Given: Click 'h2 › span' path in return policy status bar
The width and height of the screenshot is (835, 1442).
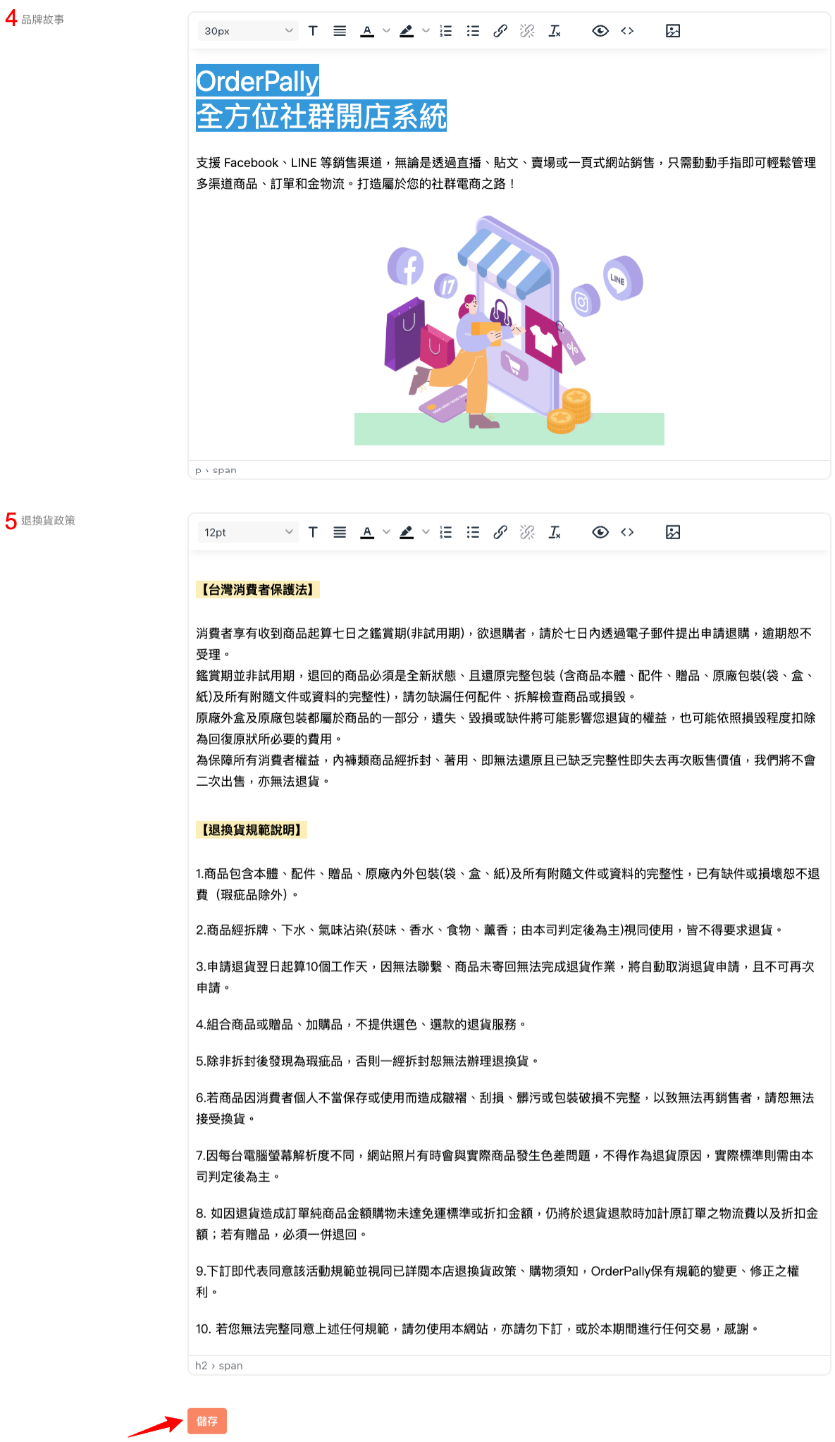Looking at the screenshot, I should point(218,1365).
